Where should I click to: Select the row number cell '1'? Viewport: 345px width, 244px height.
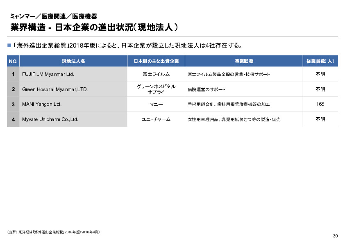pos(13,74)
